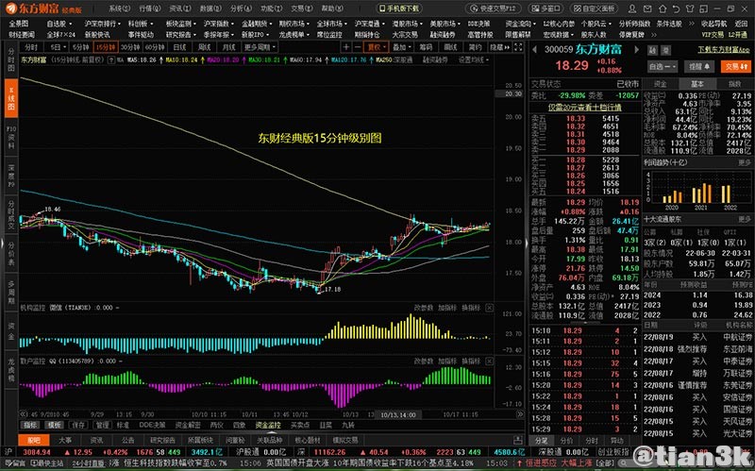Click the 自定义面板 button
This screenshot has height=471, width=755.
[596, 8]
